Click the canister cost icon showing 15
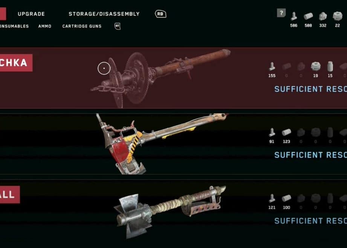Viewport: 347px width, 248px height. coord(330,66)
